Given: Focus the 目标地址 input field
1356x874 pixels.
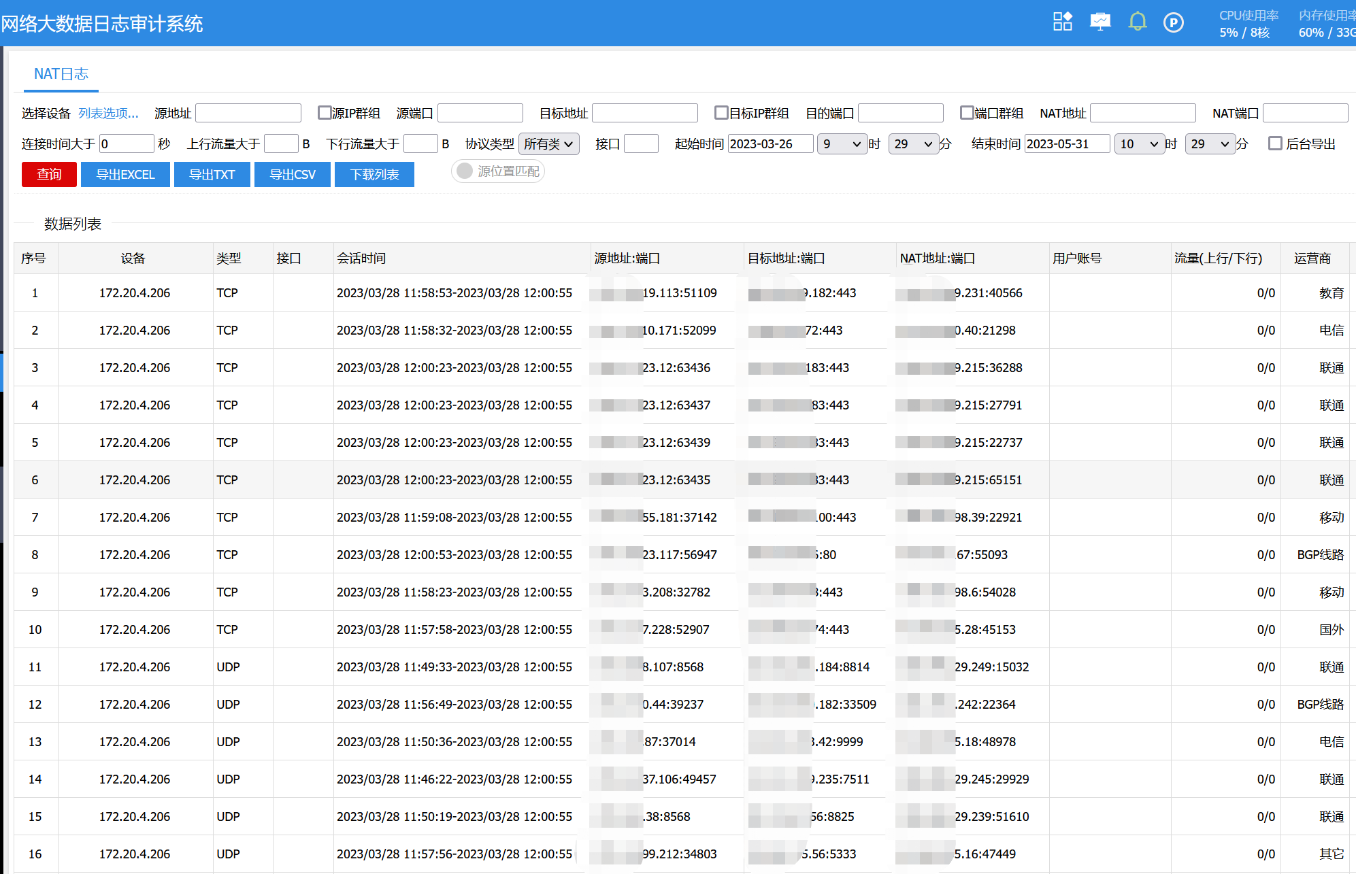Looking at the screenshot, I should pos(645,113).
